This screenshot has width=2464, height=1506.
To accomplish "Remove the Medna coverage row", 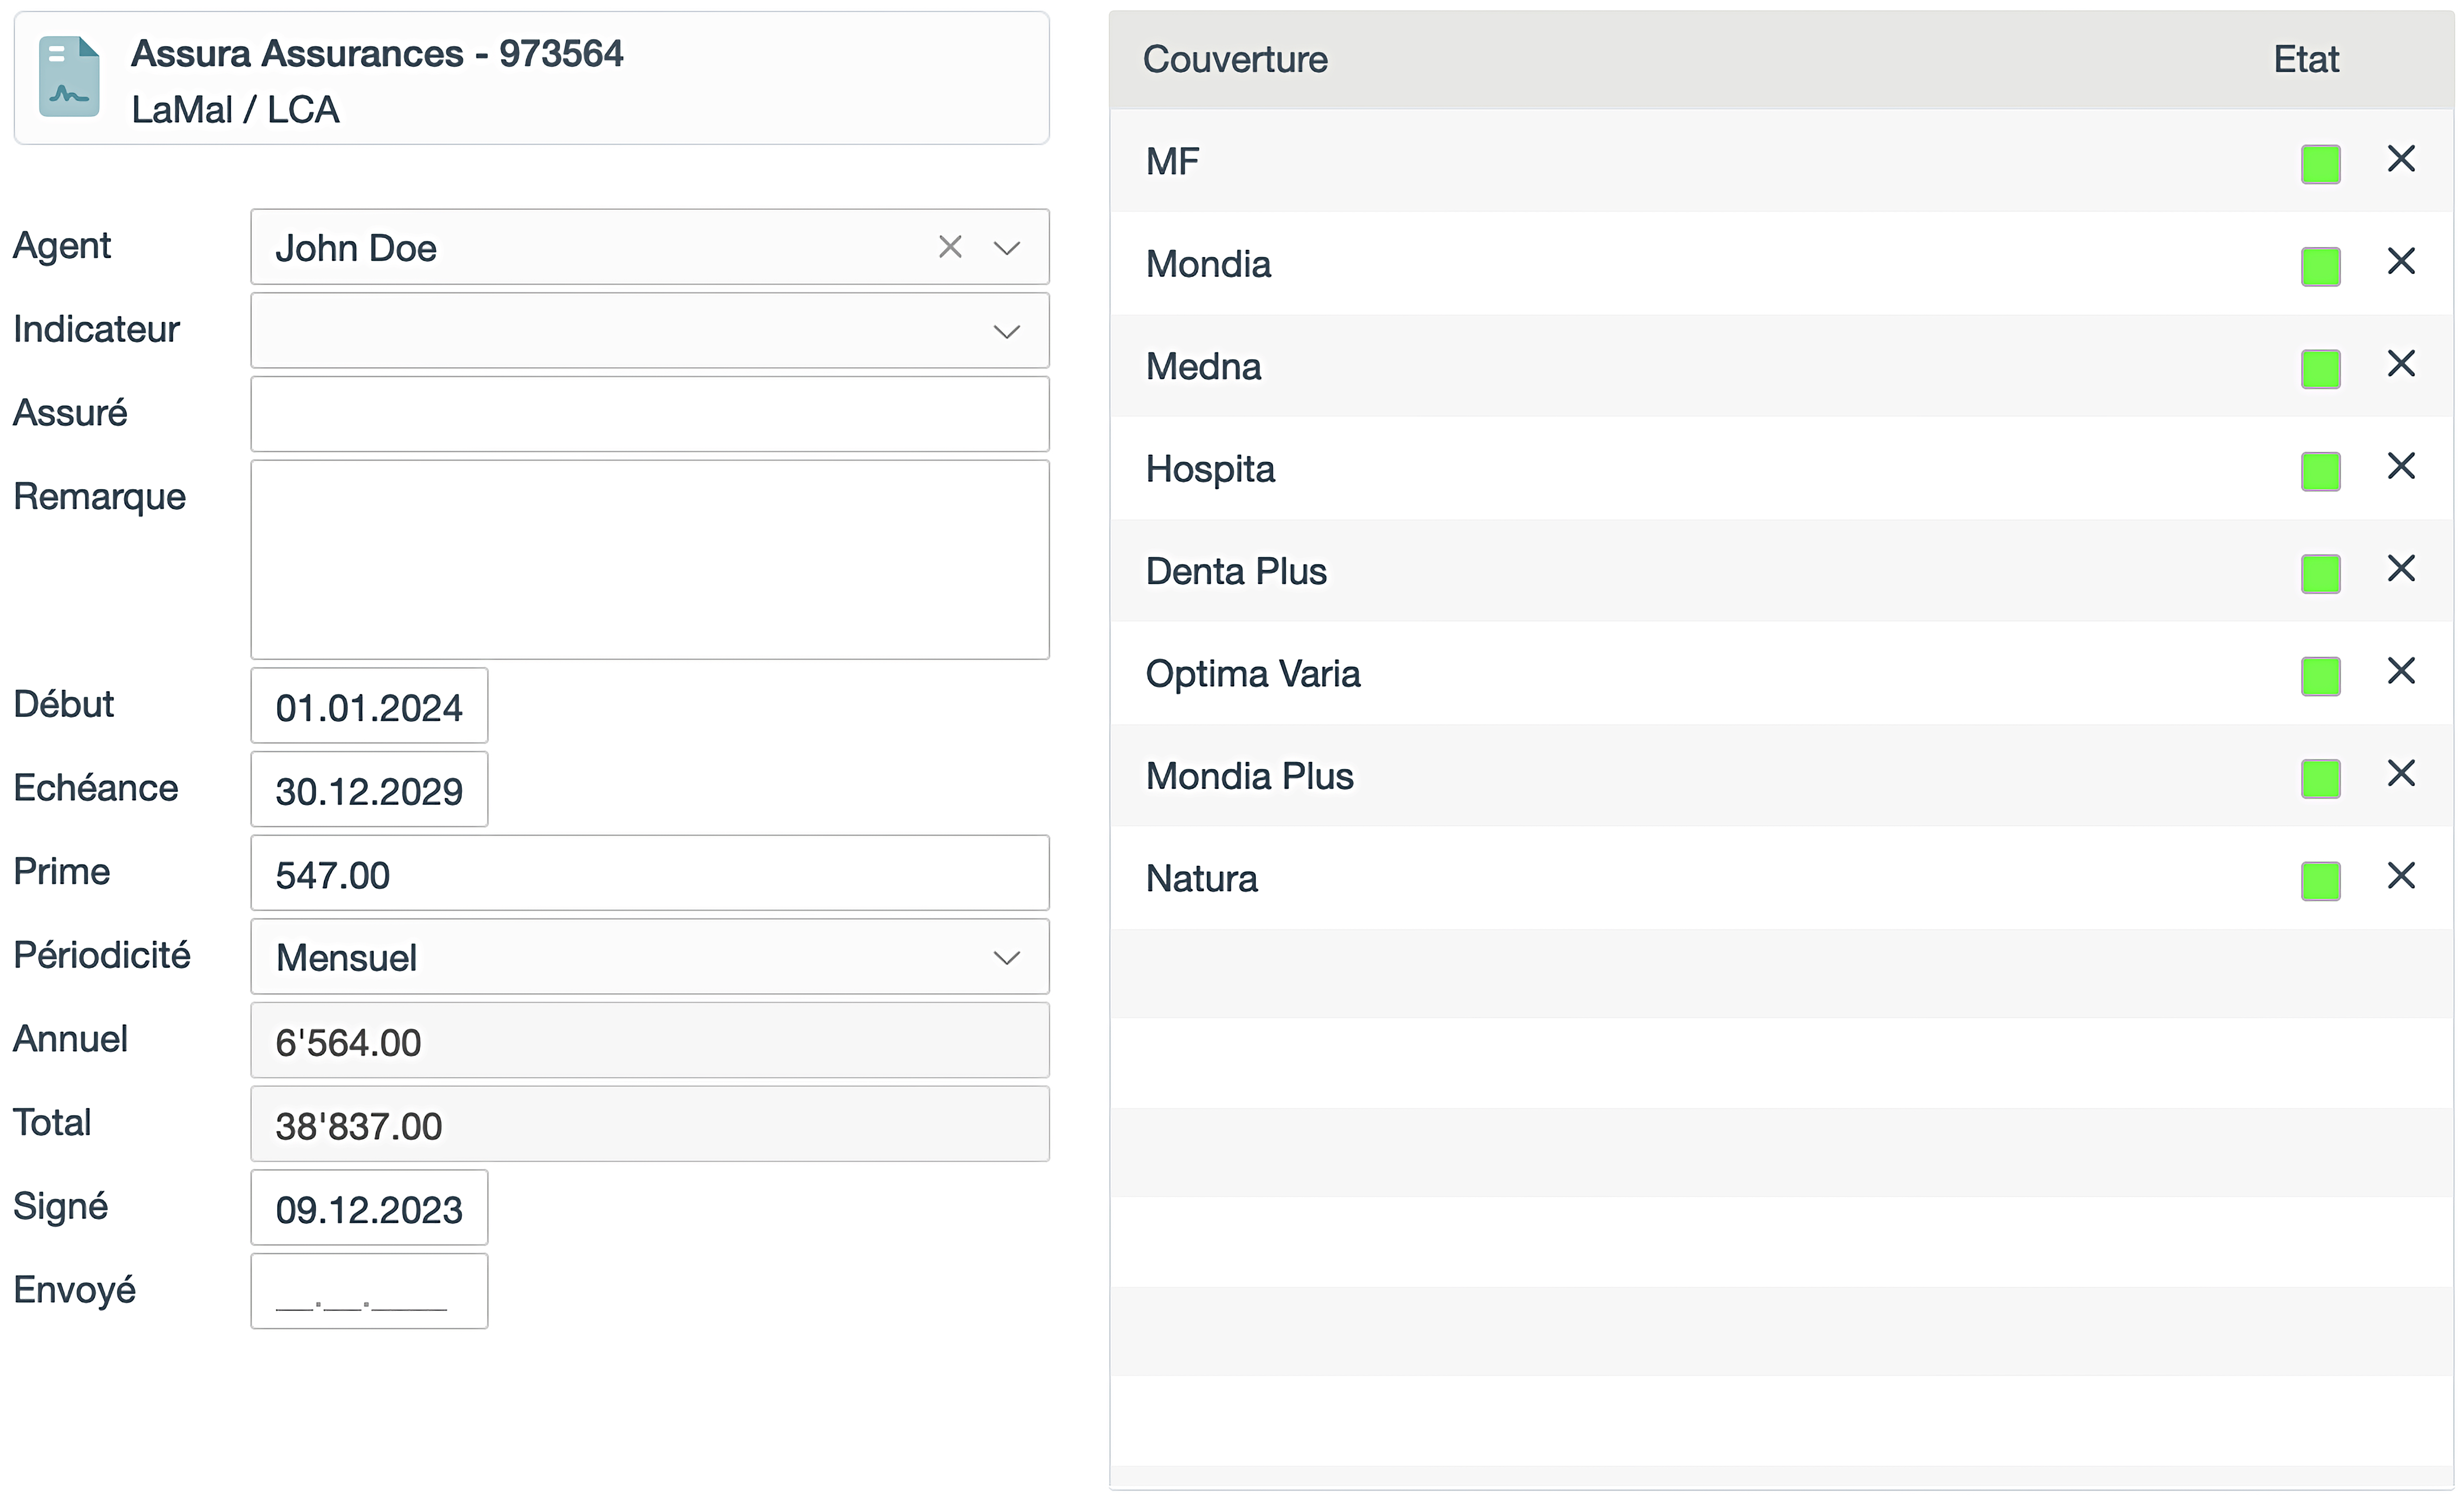I will pos(2401,364).
